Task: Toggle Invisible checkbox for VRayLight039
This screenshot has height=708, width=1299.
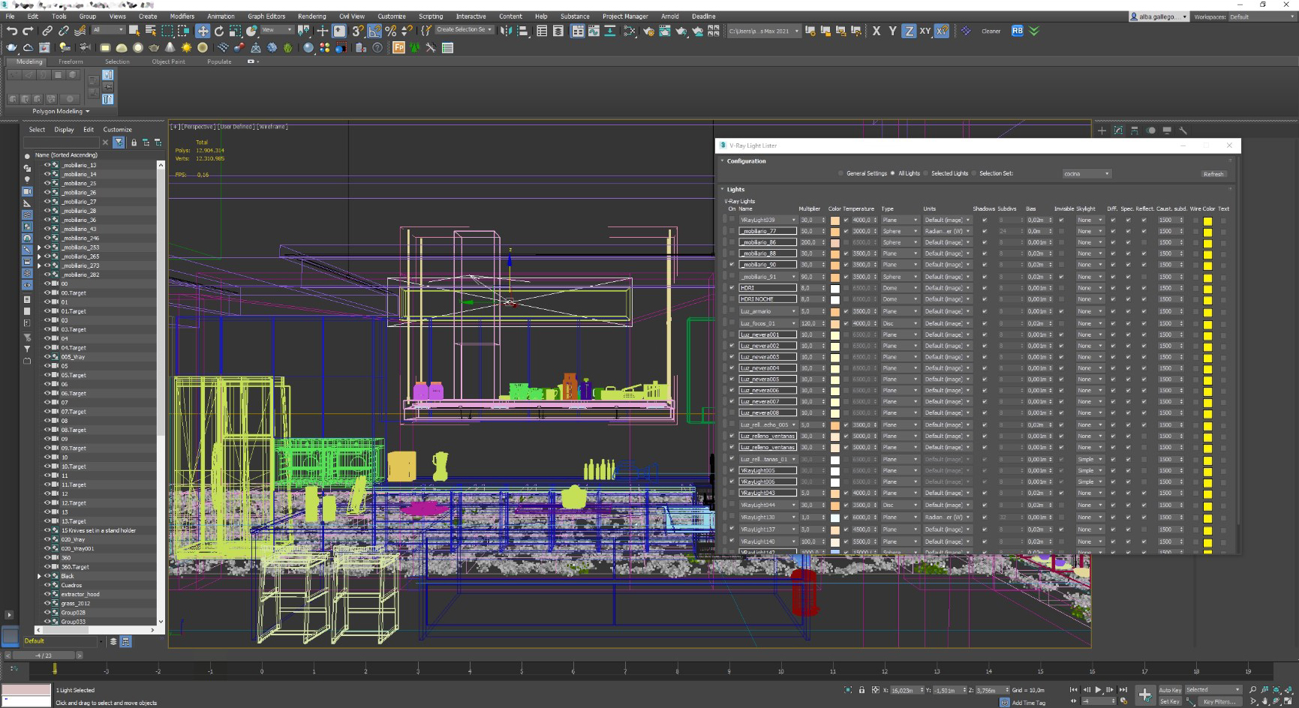Action: 1061,220
